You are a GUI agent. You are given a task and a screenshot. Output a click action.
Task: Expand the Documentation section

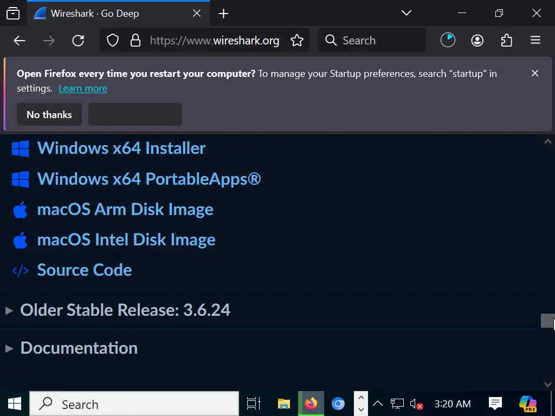(x=79, y=348)
